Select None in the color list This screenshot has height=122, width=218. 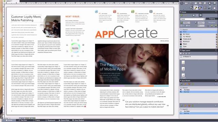[199, 32]
